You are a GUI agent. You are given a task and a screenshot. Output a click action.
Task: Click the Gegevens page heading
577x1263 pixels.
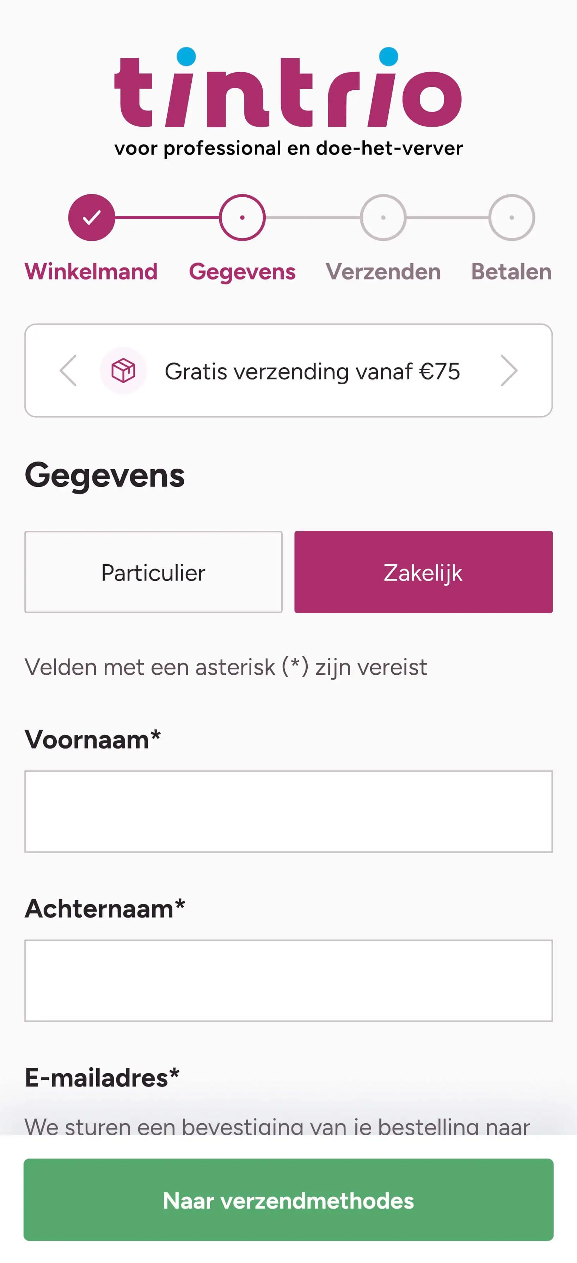105,475
